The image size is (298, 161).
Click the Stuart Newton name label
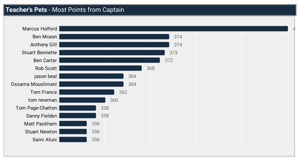(x=41, y=132)
